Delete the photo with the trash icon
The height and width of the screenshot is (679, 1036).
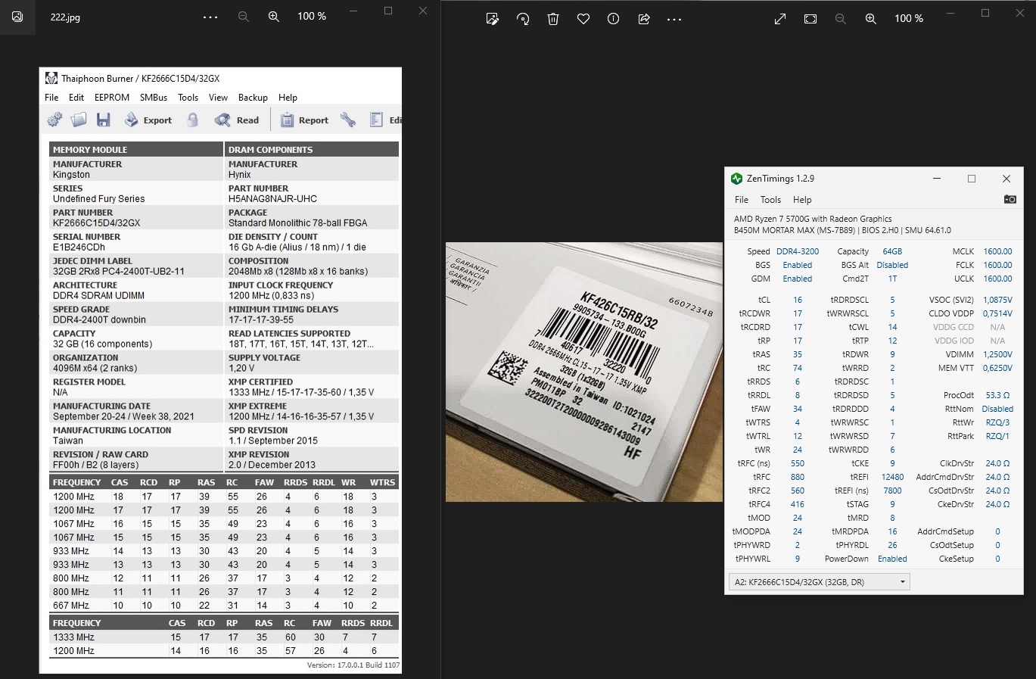click(x=553, y=19)
